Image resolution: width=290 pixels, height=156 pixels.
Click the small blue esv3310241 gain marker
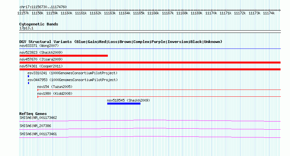[x=28, y=76]
